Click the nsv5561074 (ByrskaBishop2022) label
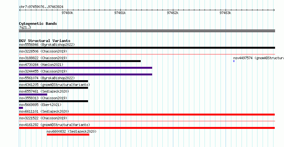The image size is (284, 147). click(47, 78)
